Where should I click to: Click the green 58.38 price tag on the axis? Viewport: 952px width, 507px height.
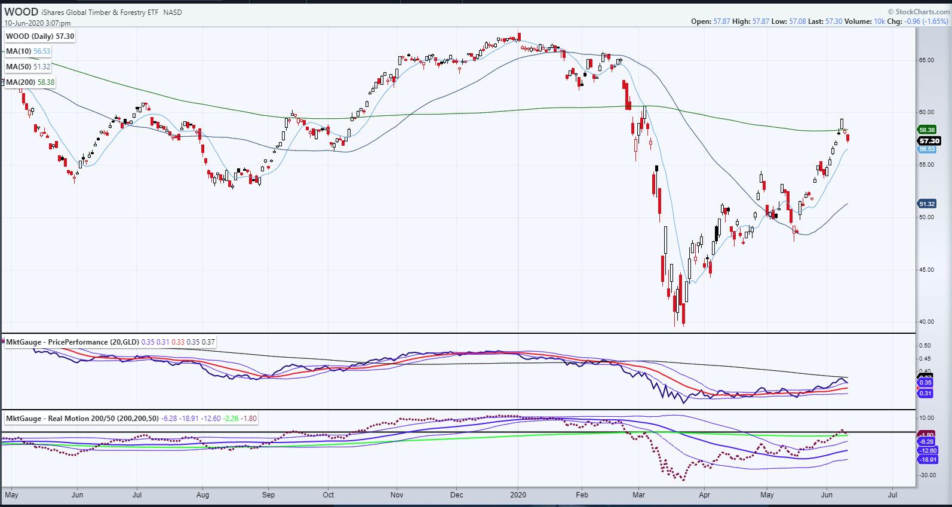[x=926, y=130]
